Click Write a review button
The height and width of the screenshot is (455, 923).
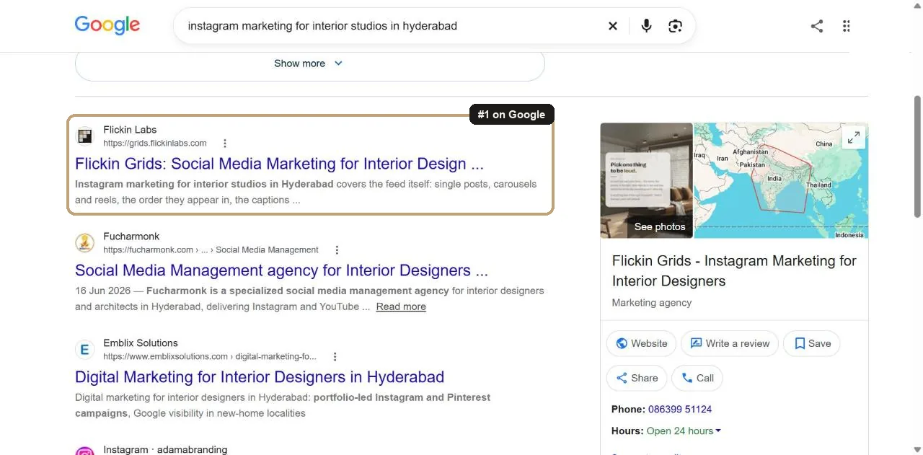(730, 343)
